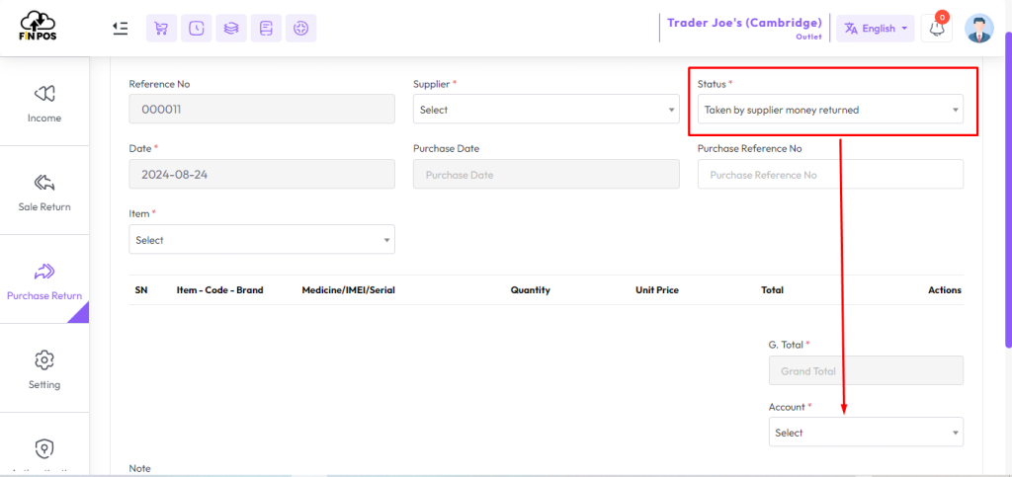Open the notifications bell

click(937, 29)
